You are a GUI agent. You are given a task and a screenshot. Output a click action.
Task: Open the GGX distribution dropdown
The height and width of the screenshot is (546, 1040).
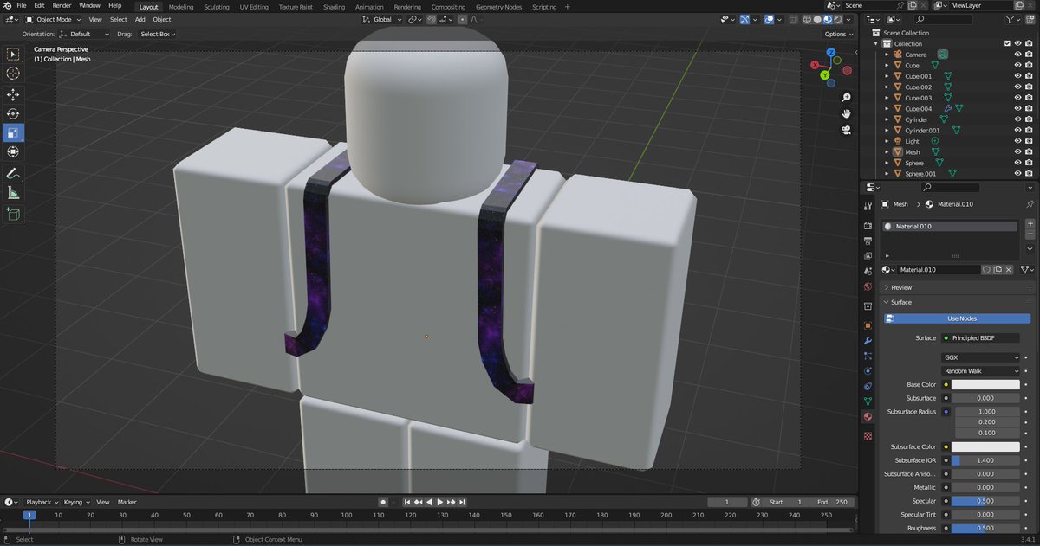coord(981,357)
